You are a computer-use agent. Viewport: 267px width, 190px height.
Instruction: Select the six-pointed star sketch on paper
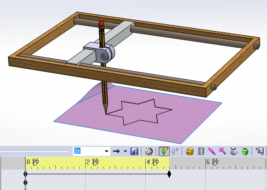tap(139, 112)
